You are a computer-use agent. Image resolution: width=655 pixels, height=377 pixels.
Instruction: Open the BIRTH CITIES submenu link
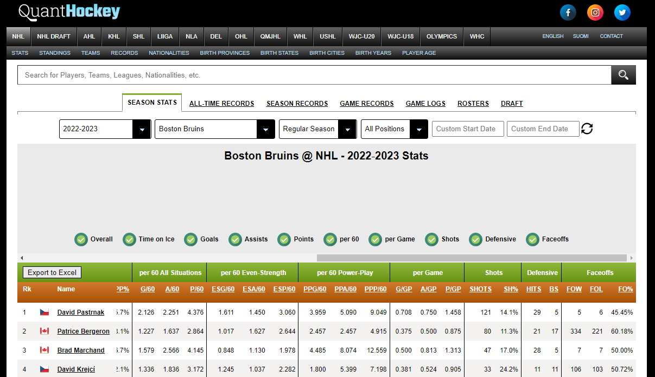pos(327,53)
